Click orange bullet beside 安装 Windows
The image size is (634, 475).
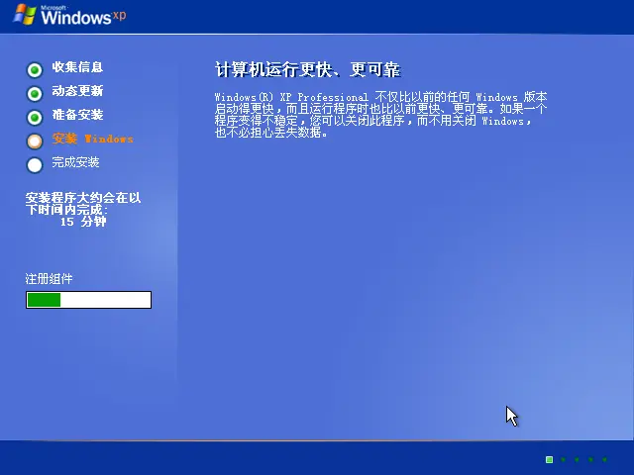35,141
